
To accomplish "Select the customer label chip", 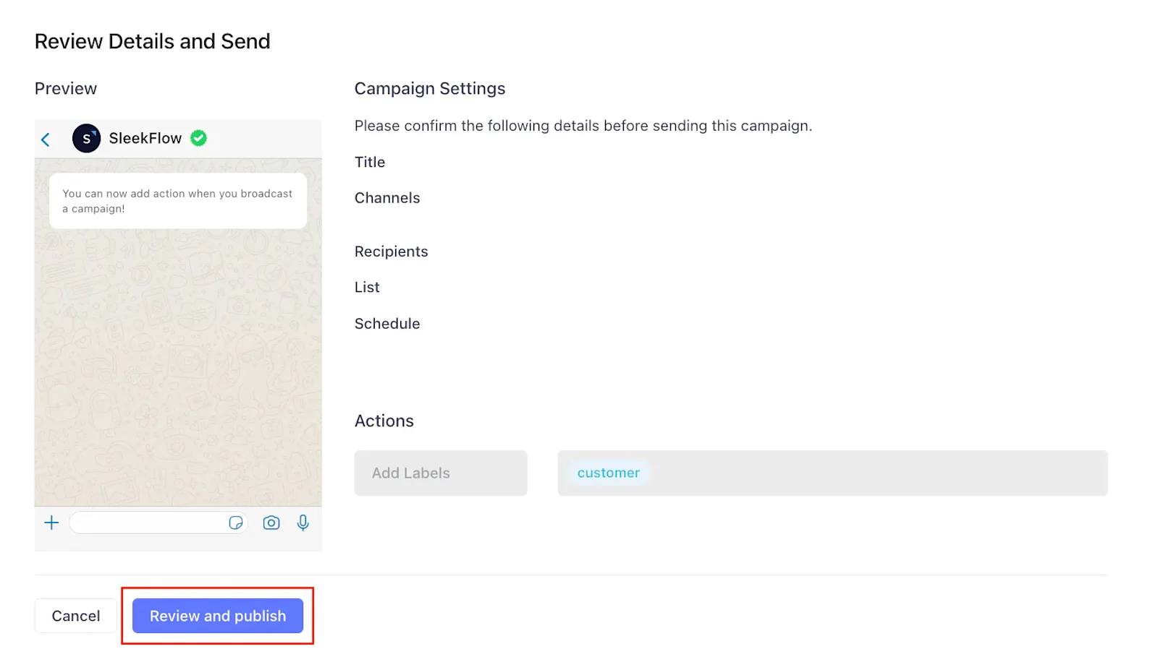I will 609,473.
